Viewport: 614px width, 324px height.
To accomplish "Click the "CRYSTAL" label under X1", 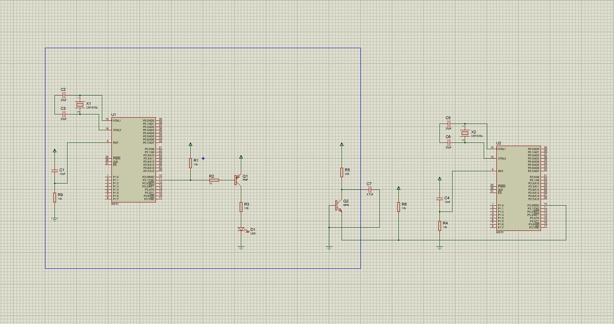I will 92,108.
